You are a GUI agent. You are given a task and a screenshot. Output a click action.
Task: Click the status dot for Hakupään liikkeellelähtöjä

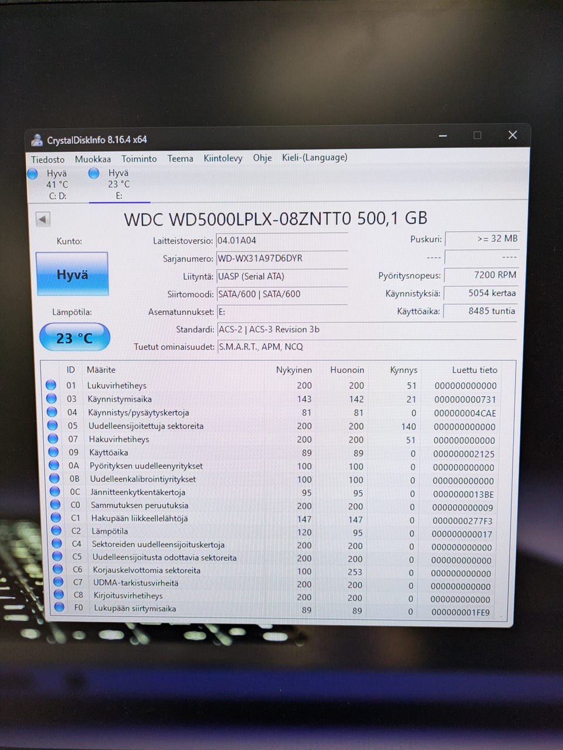point(56,517)
